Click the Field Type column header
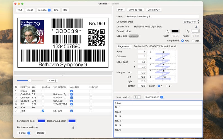223x139 pixels. (25, 87)
